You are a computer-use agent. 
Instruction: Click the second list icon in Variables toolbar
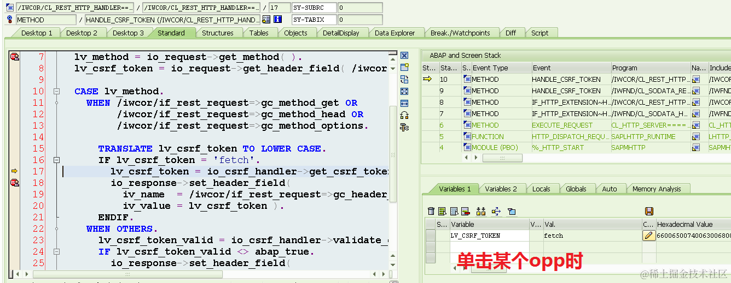point(454,211)
